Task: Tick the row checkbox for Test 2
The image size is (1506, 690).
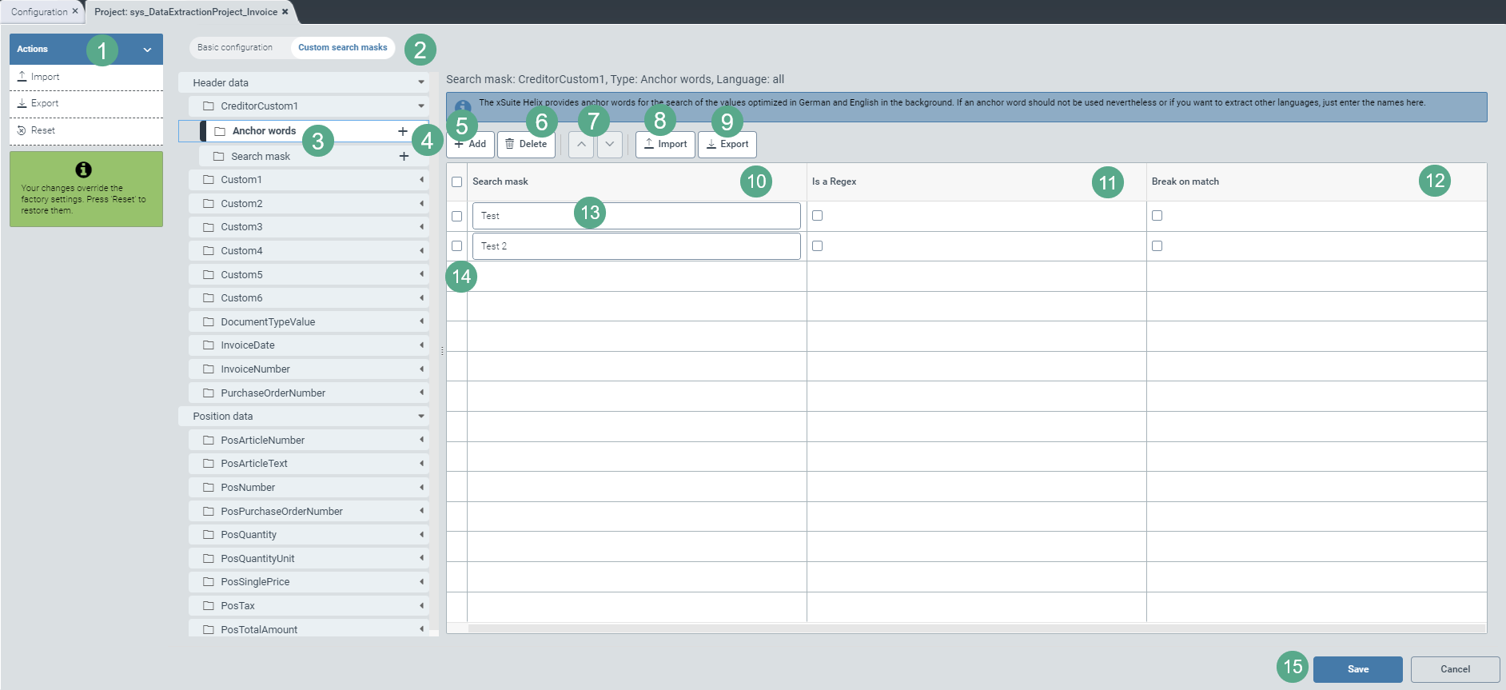Action: [x=456, y=246]
